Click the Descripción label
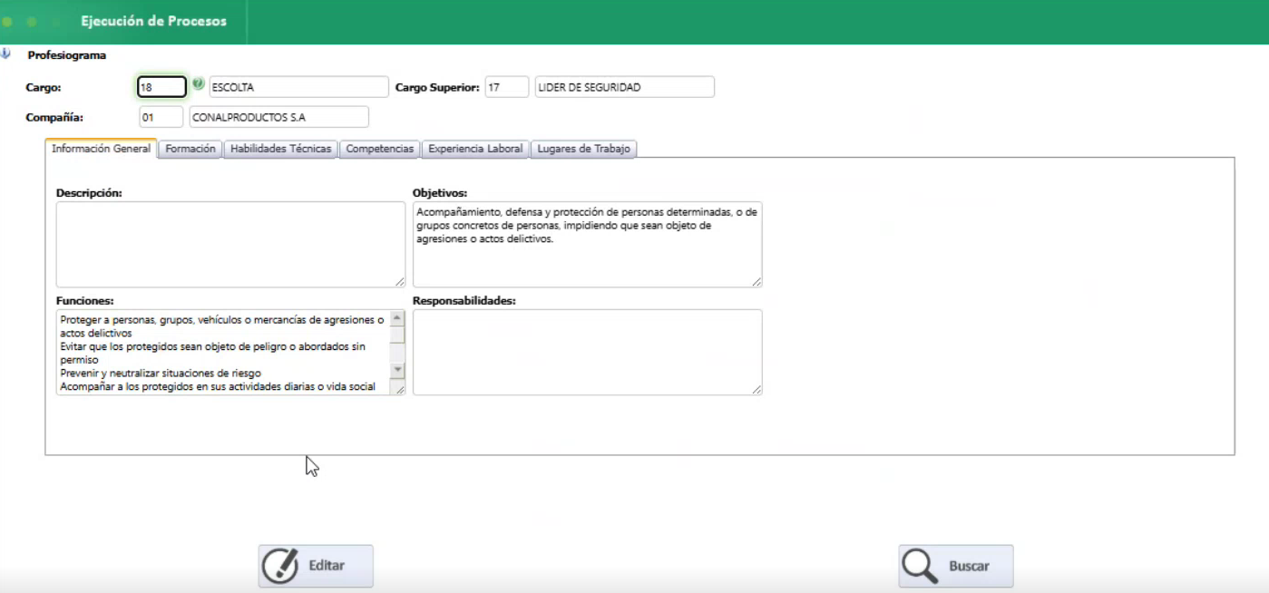Image resolution: width=1269 pixels, height=593 pixels. click(x=89, y=192)
